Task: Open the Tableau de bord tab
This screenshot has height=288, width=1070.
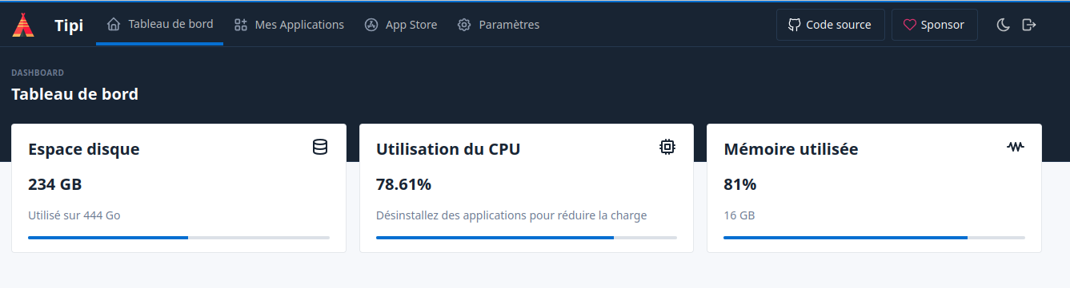Action: (160, 24)
